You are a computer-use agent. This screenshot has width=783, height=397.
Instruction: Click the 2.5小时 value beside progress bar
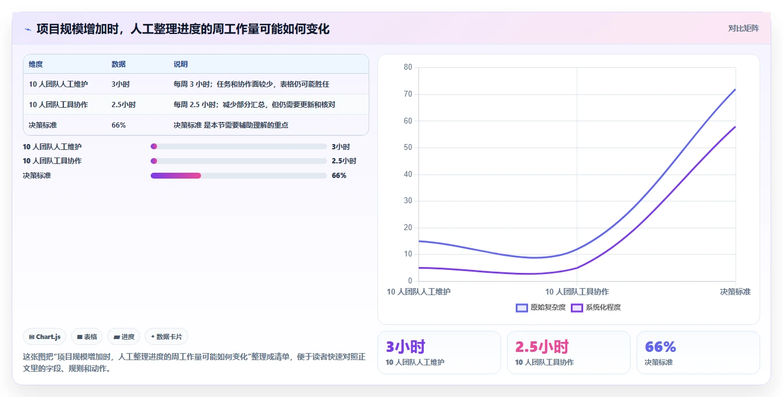pos(344,161)
